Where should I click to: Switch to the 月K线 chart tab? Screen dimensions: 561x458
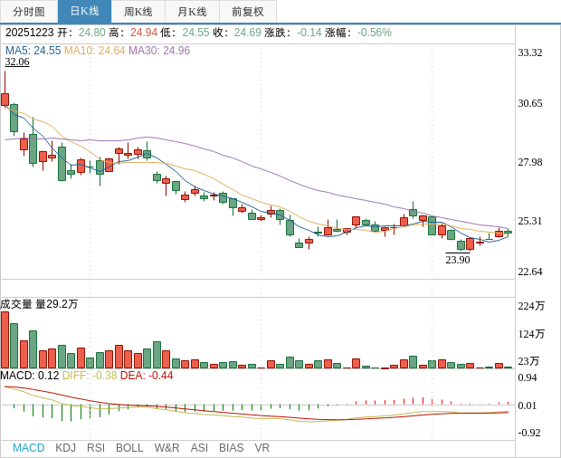click(192, 12)
